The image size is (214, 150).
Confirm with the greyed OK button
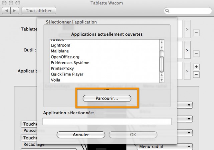coord(133,135)
